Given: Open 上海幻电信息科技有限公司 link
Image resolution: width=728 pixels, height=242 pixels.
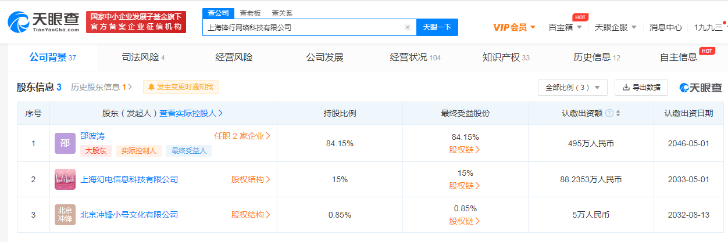Looking at the screenshot, I should 129,179.
